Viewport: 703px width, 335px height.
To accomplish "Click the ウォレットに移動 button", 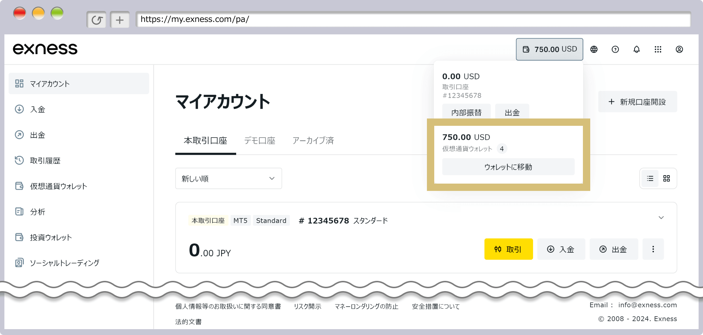I will coord(508,167).
